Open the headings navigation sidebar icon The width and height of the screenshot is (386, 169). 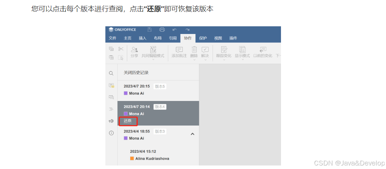(111, 109)
